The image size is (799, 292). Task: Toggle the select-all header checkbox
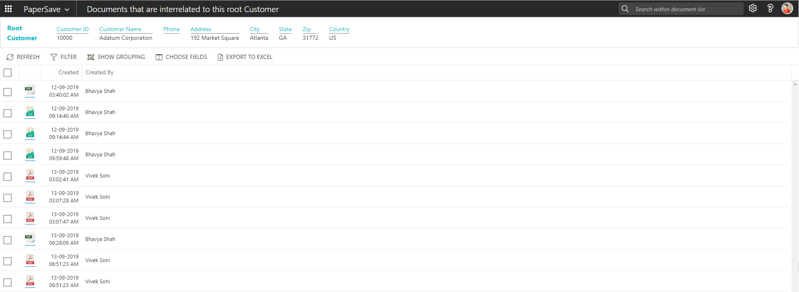pyautogui.click(x=7, y=73)
